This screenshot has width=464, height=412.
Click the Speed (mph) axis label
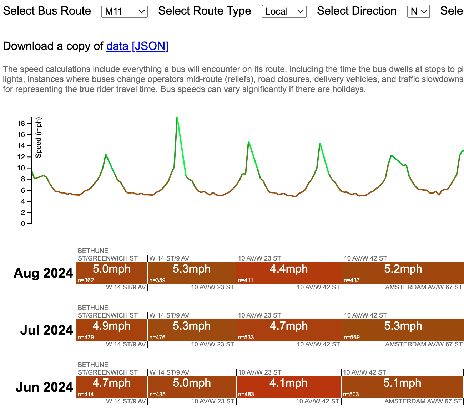click(39, 138)
